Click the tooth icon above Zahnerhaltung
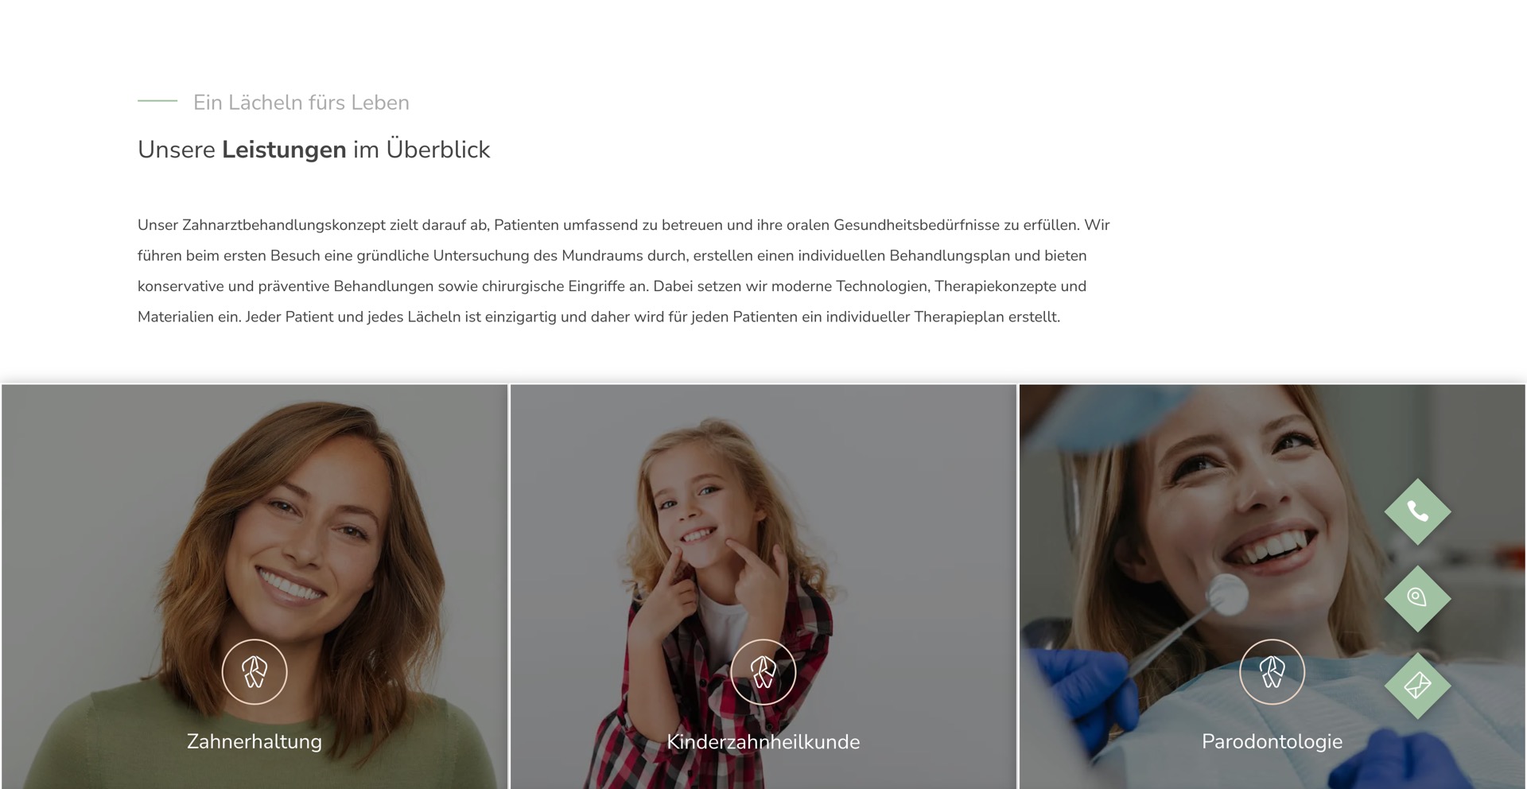Screen dimensions: 1527x789 (254, 672)
